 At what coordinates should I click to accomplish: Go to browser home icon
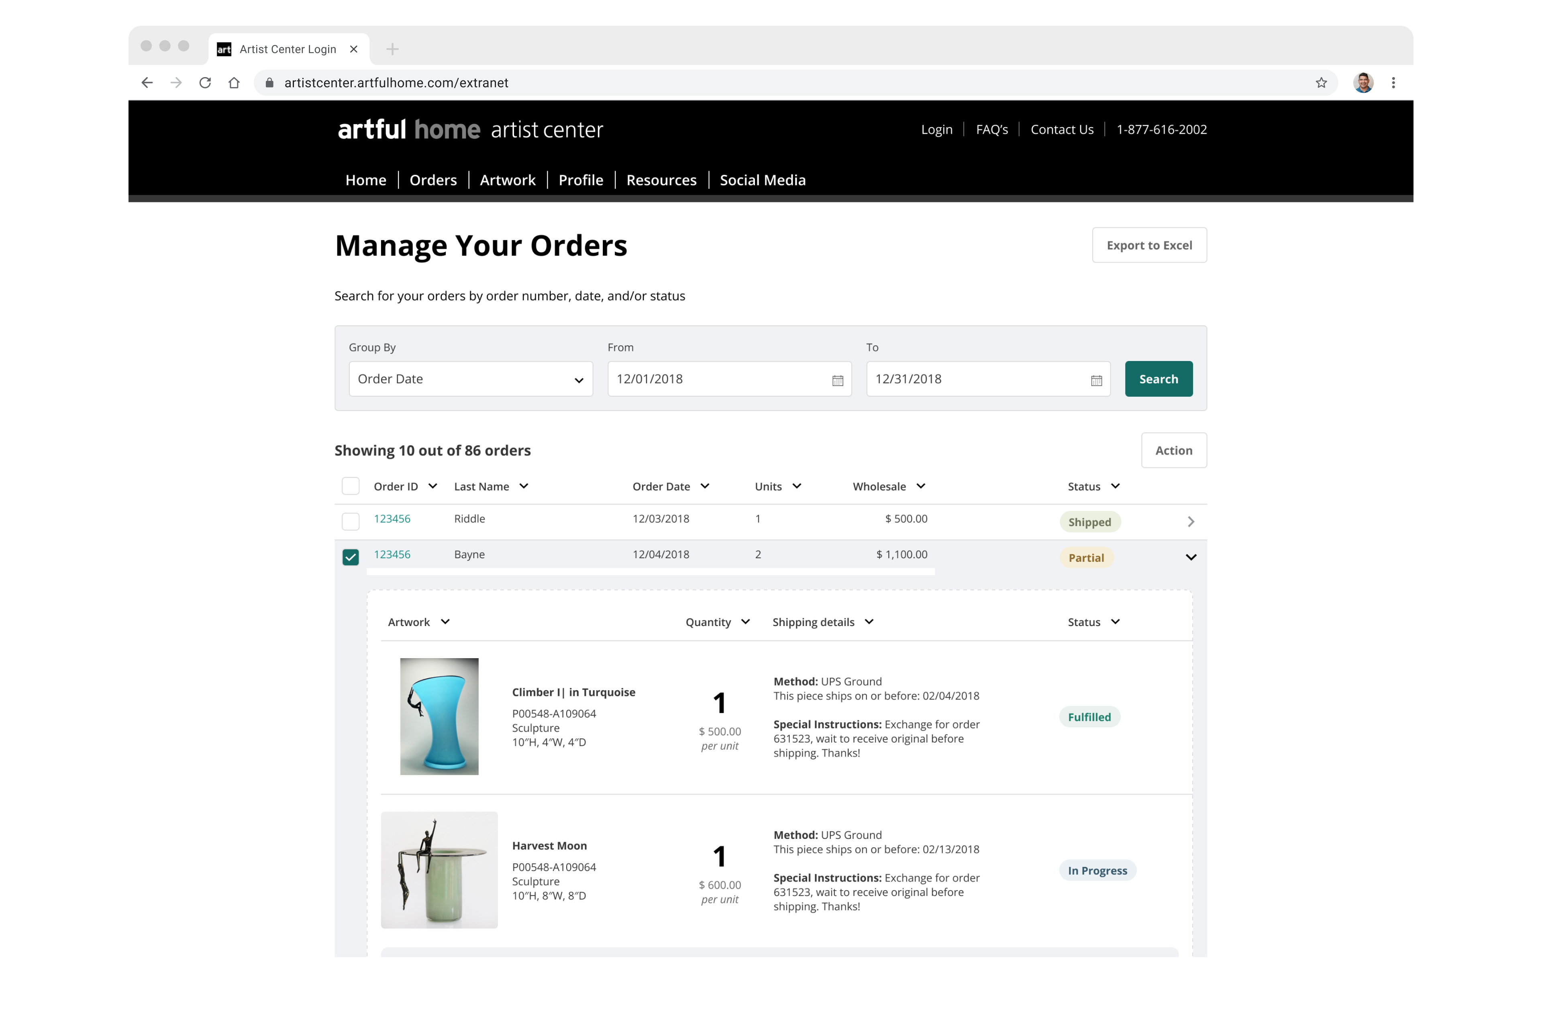click(234, 83)
